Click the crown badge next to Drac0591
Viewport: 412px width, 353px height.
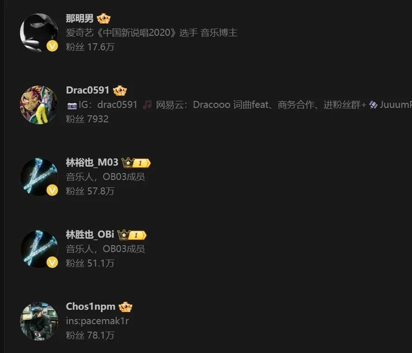point(120,91)
